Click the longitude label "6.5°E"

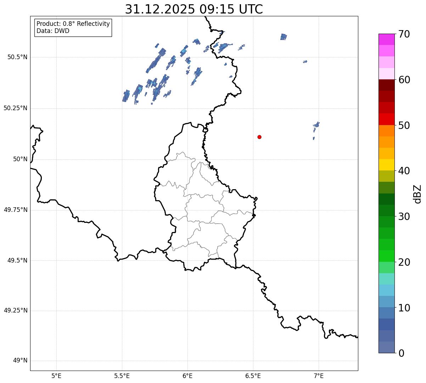click(253, 376)
